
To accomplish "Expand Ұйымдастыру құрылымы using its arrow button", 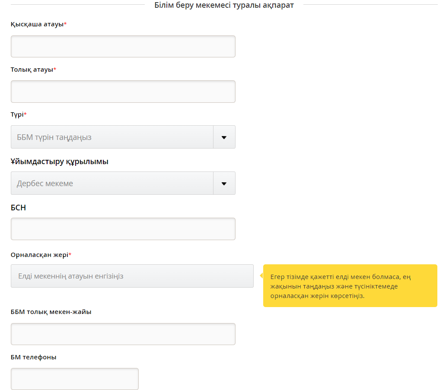I will tap(224, 184).
